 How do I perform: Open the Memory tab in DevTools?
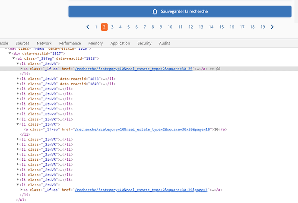(x=95, y=43)
